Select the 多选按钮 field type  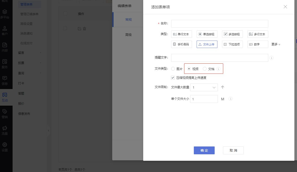click(x=232, y=34)
